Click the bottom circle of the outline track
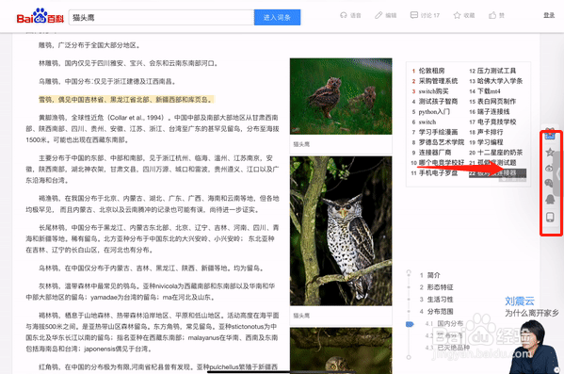This screenshot has width=564, height=374. pos(409,357)
